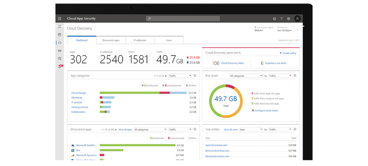Click the App categories panel corner icon
The width and height of the screenshot is (368, 166).
tap(195, 76)
